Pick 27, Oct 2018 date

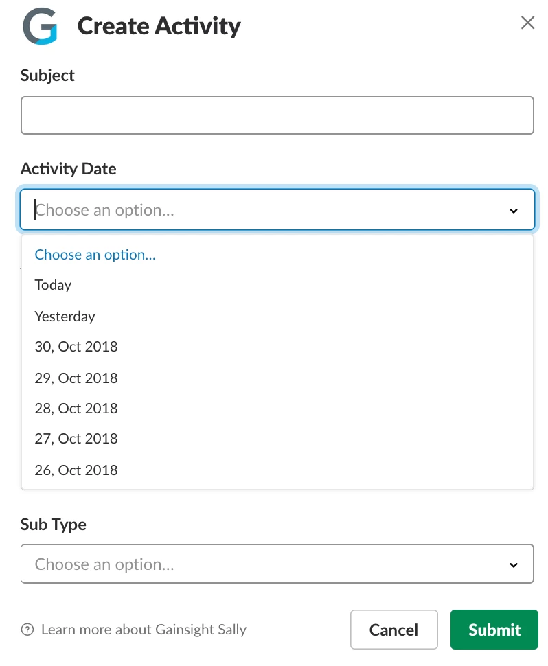[277, 439]
